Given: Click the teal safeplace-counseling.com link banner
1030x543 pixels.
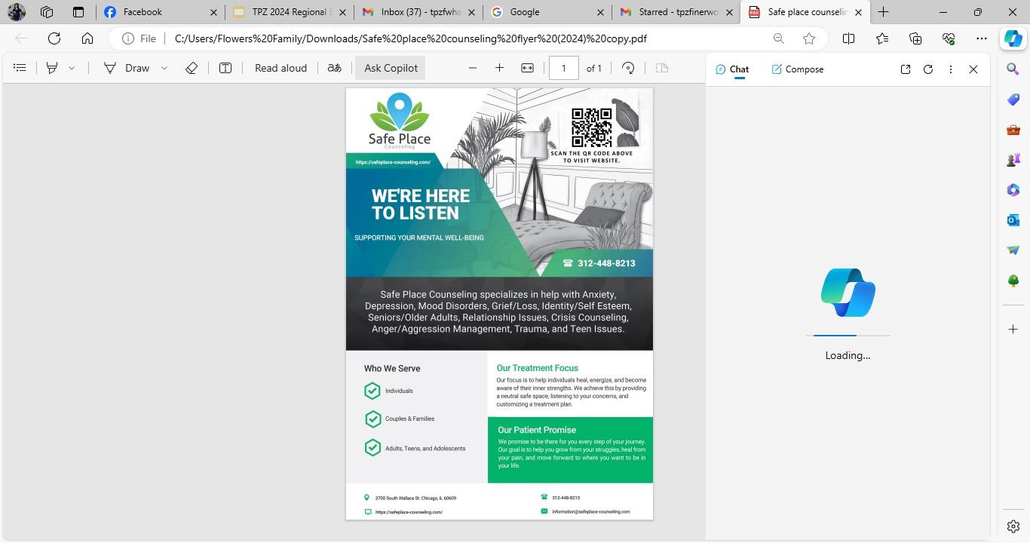Looking at the screenshot, I should [x=394, y=162].
